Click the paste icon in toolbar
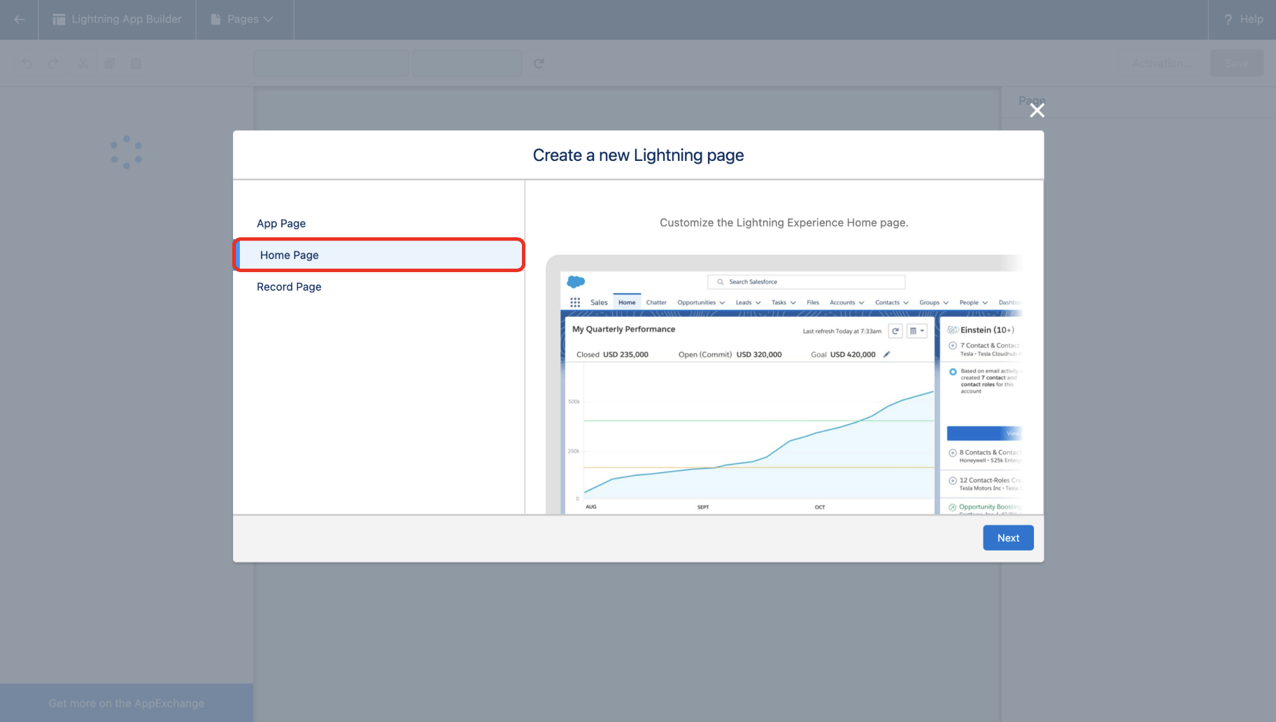The height and width of the screenshot is (722, 1276). (136, 64)
